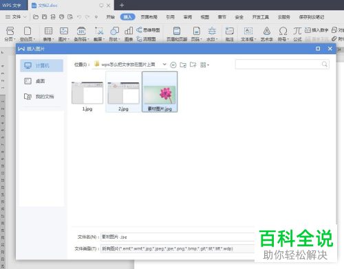Close the insert picture dialog
Screen dimensions: 344x269
click(x=330, y=49)
